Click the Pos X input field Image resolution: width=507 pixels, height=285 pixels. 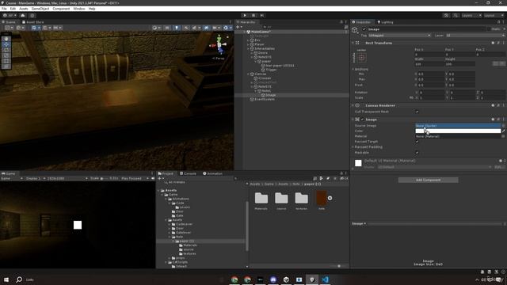coord(429,55)
